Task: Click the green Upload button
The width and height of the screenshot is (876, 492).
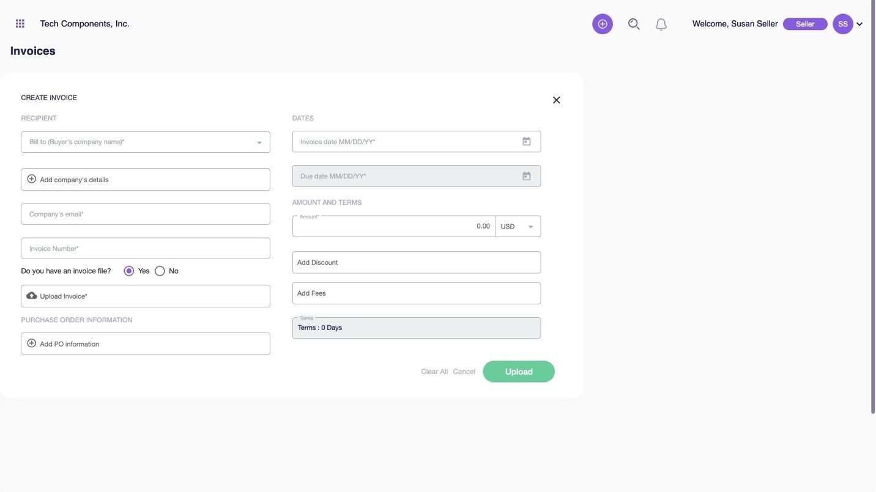Action: 518,372
